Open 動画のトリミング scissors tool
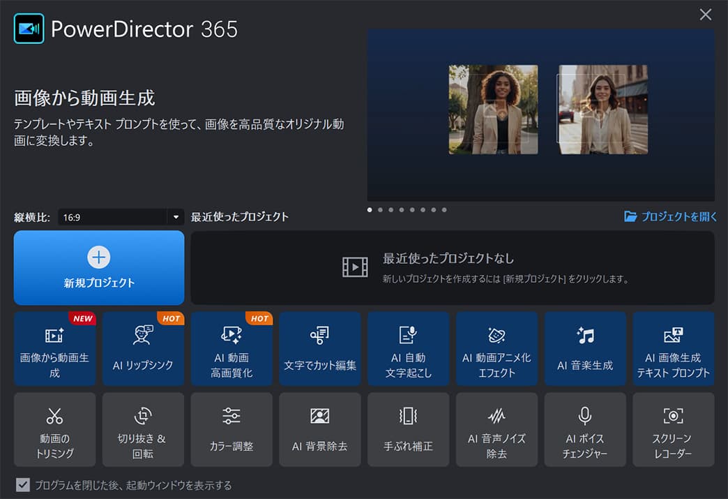 point(55,430)
